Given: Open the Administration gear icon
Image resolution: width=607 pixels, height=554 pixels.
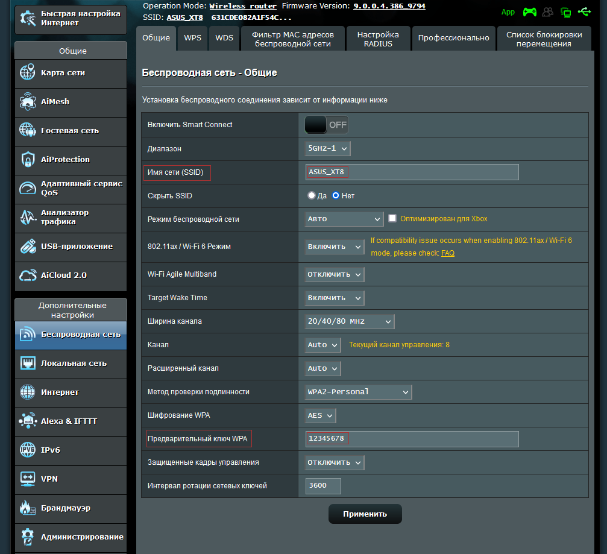Looking at the screenshot, I should coord(28,537).
